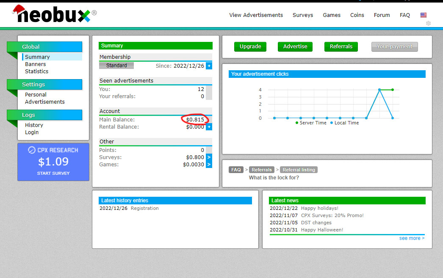The image size is (443, 278).
Task: Open 'DST changes' news entry
Action: pos(316,223)
